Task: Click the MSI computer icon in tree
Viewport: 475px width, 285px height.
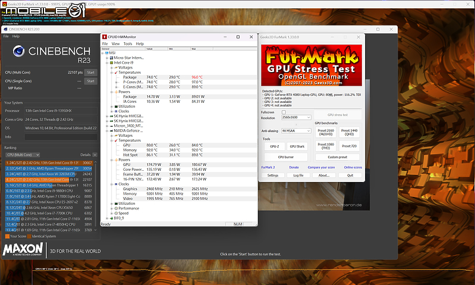Action: pos(106,53)
